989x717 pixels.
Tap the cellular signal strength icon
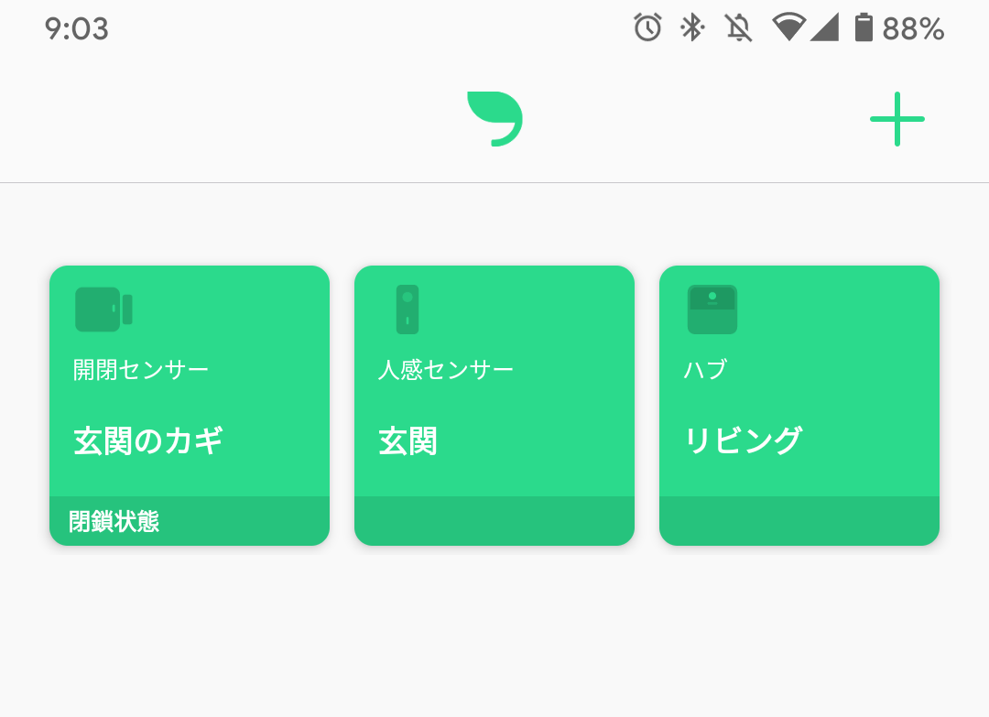824,27
